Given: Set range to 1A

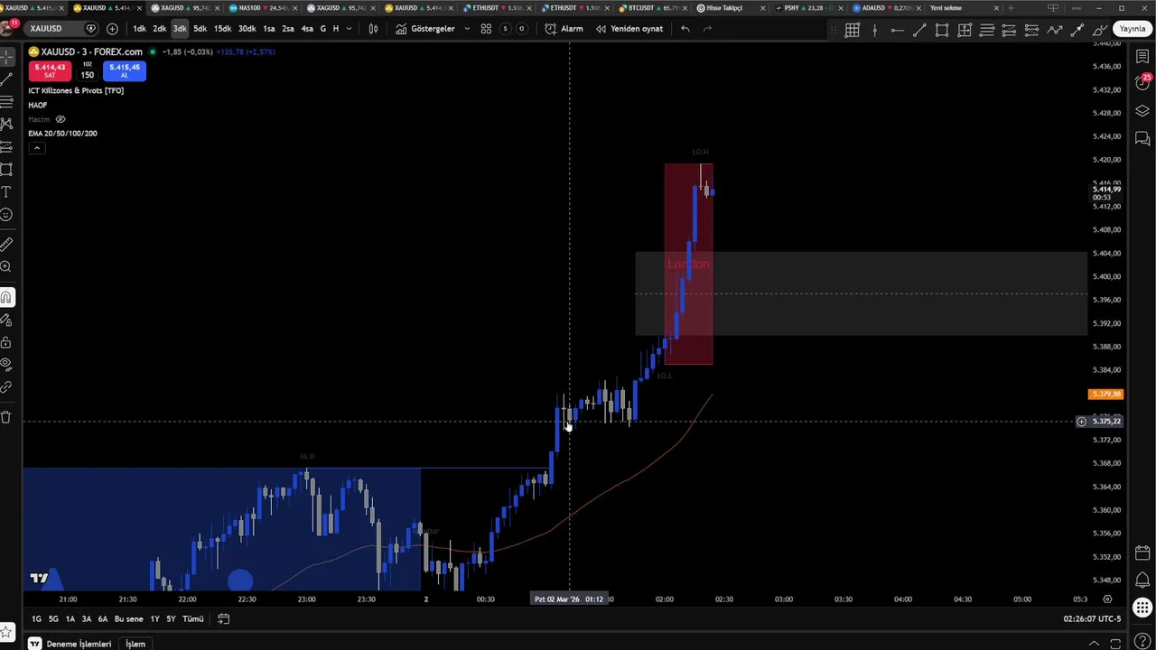Looking at the screenshot, I should coord(70,619).
